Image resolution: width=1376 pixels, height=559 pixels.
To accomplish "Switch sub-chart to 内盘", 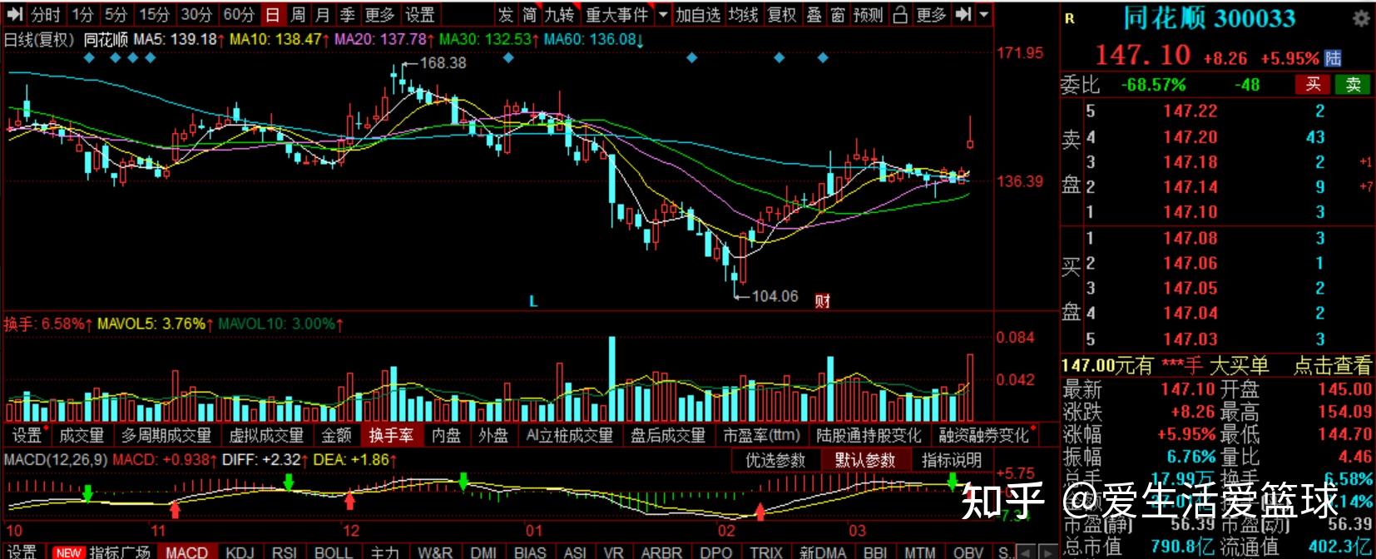I will point(446,435).
